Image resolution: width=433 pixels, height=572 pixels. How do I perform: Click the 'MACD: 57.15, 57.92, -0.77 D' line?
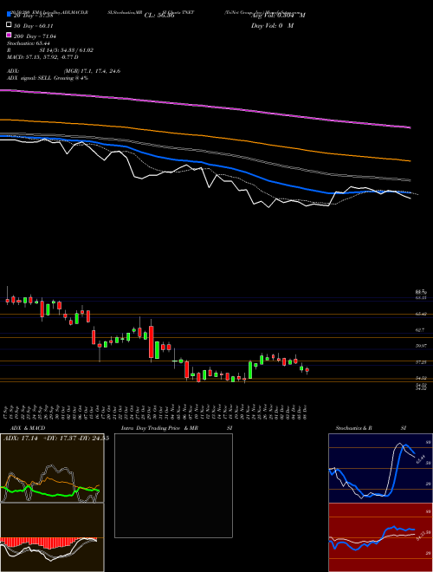click(42, 57)
